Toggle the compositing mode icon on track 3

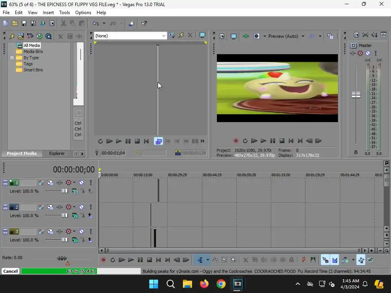point(74,240)
